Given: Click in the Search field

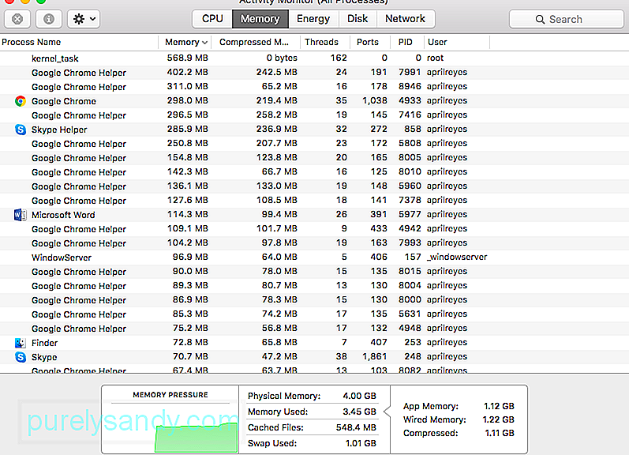Looking at the screenshot, I should [566, 19].
